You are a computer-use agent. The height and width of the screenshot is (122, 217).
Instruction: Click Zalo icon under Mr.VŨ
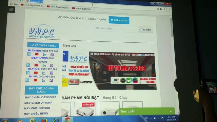(44, 80)
